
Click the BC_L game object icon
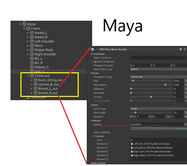[x=32, y=59]
